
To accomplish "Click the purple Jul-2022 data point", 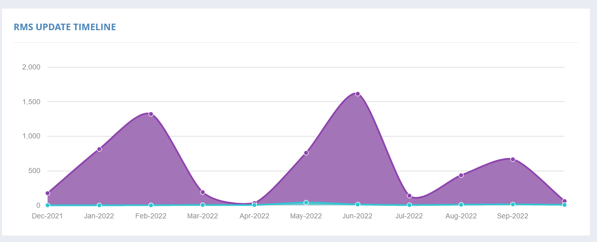I will pyautogui.click(x=409, y=196).
